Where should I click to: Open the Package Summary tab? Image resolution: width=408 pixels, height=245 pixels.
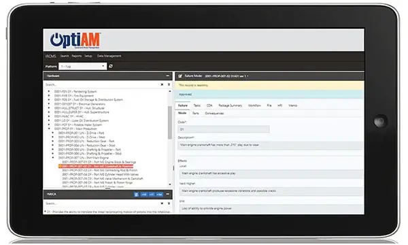pos(231,105)
